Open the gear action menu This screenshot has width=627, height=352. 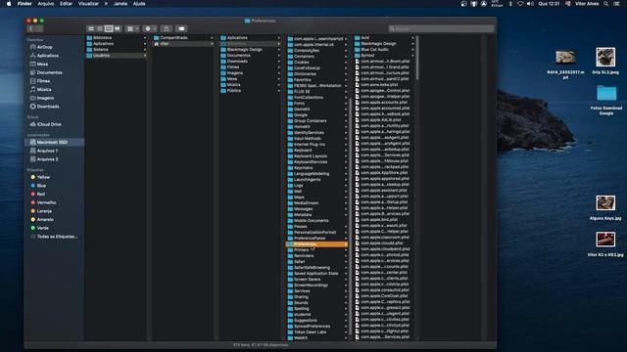[x=150, y=28]
